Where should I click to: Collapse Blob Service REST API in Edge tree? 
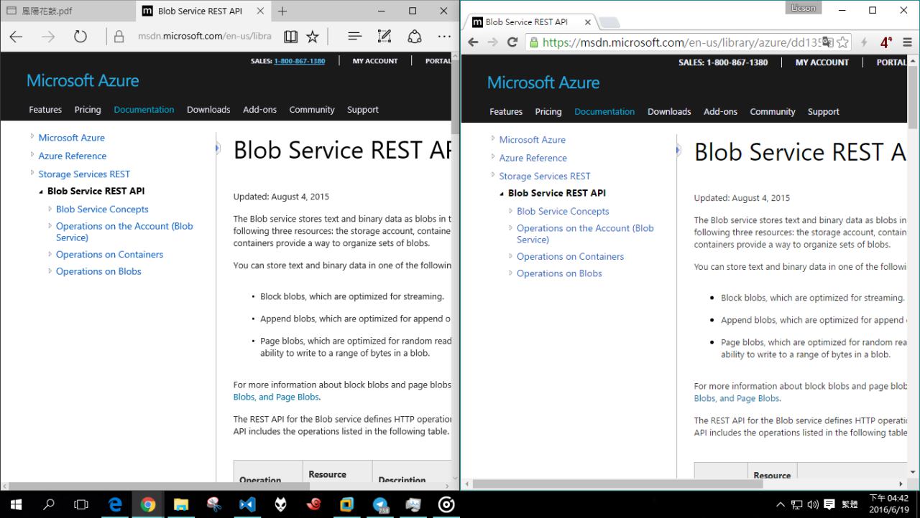pyautogui.click(x=41, y=192)
